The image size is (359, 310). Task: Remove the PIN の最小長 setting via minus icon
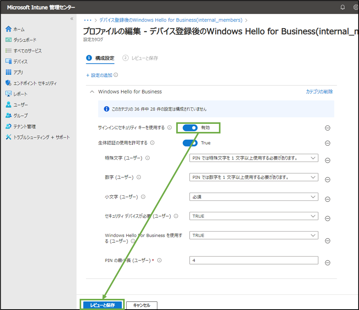(327, 263)
